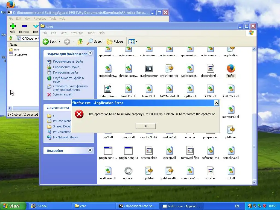Click Search in core window toolbar

95,42
